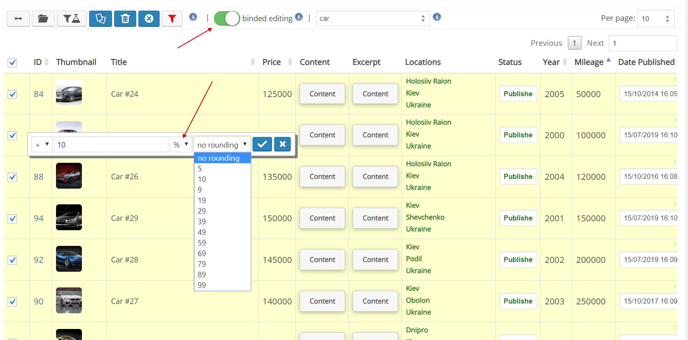Click info icon next to binded editing
Viewport: 688px width, 340px height.
299,17
